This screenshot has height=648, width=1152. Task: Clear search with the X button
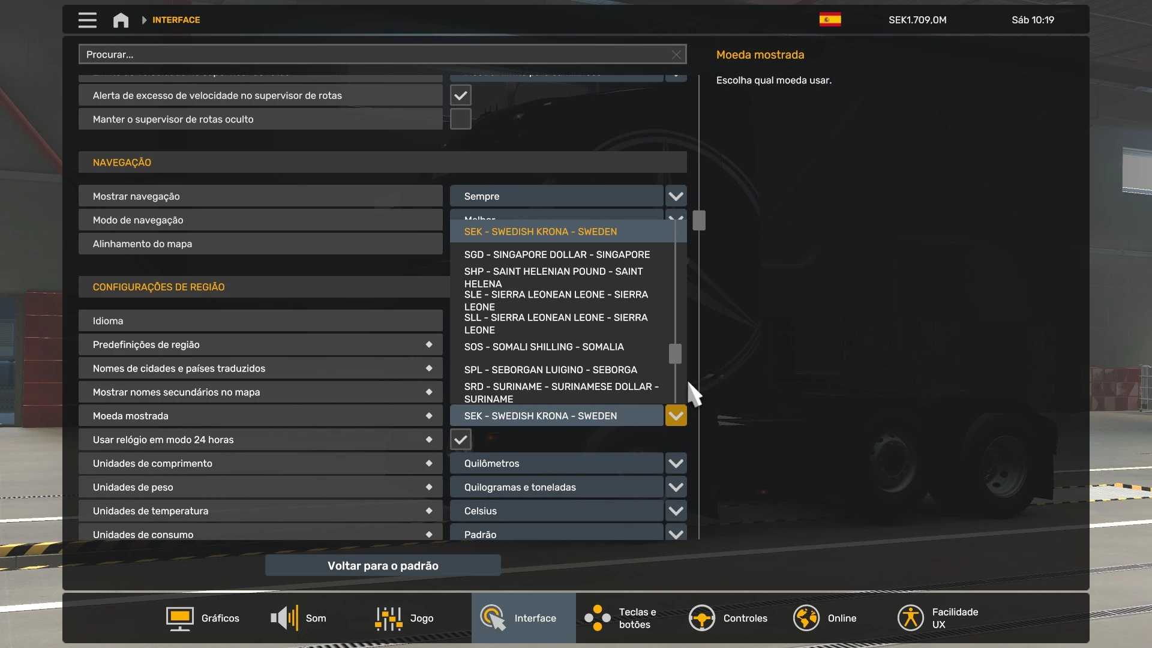[676, 55]
